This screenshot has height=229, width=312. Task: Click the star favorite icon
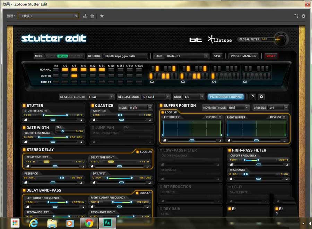pyautogui.click(x=102, y=16)
